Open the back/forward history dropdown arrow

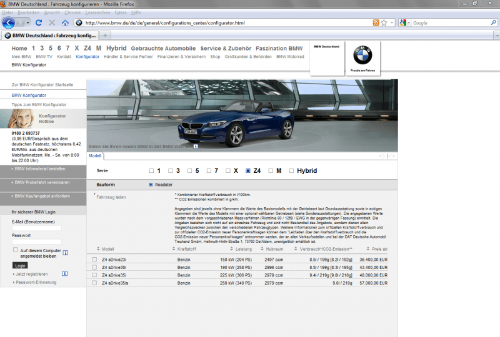pos(27,23)
